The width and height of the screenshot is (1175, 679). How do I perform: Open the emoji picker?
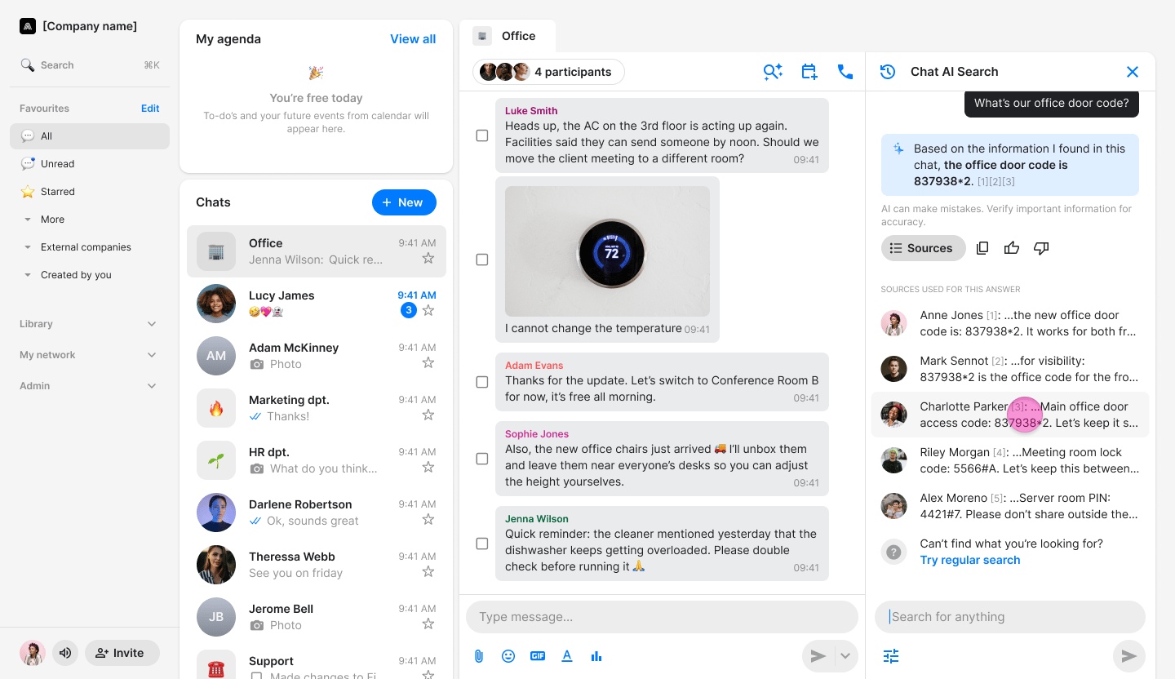[x=508, y=656]
